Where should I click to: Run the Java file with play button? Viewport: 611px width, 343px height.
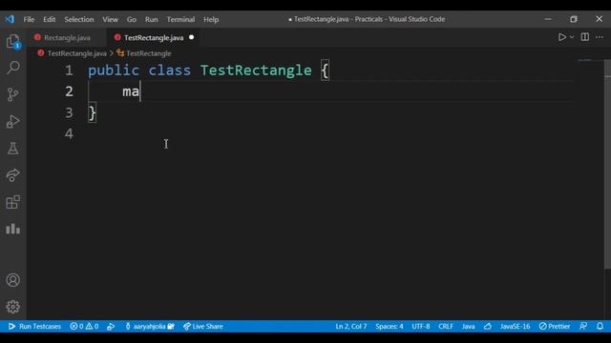click(x=561, y=37)
